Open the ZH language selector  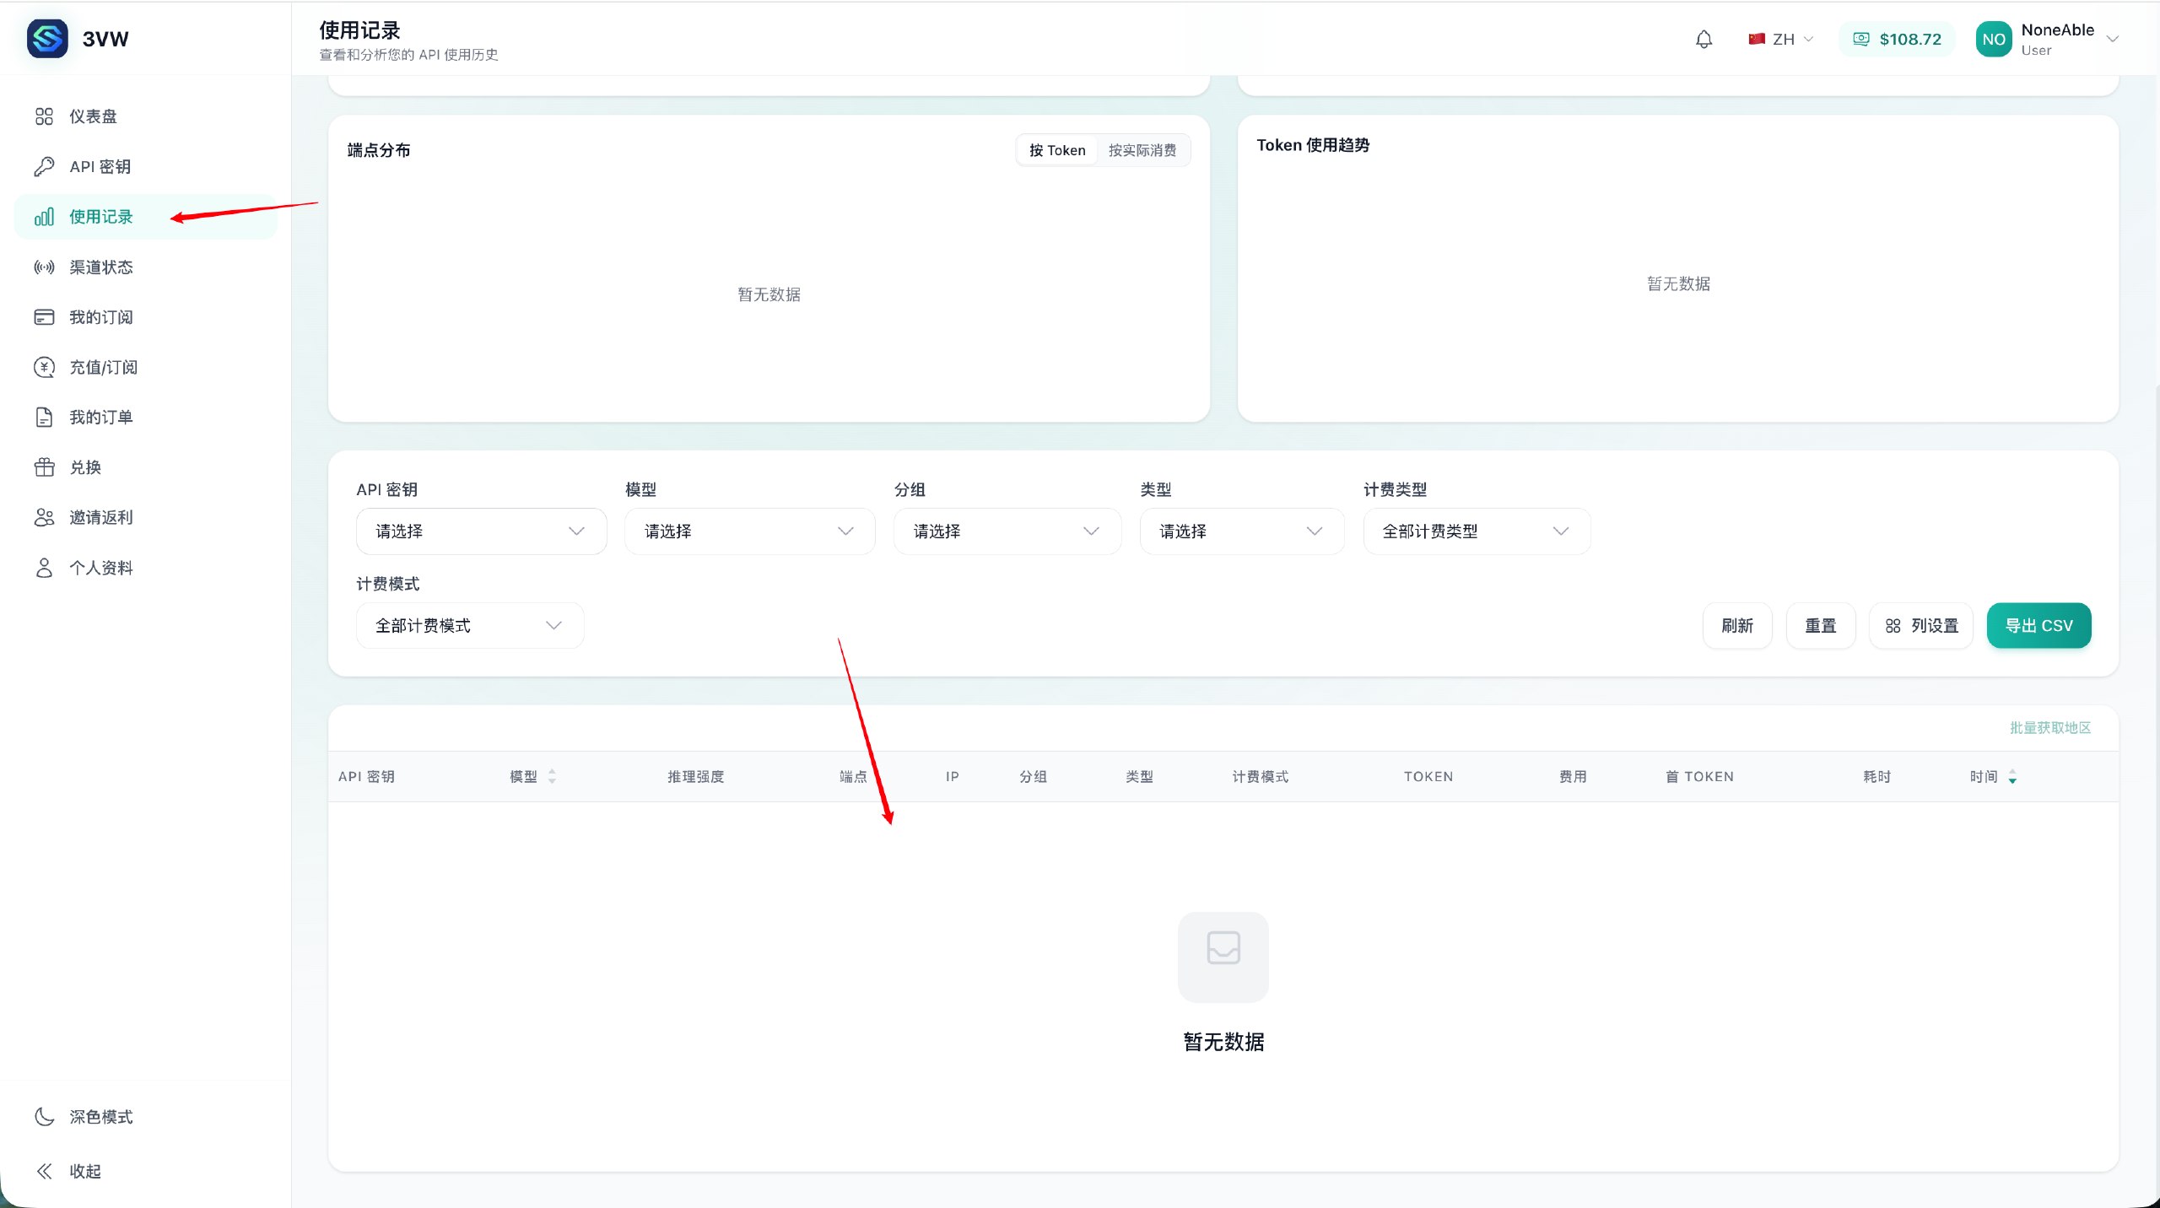tap(1781, 39)
